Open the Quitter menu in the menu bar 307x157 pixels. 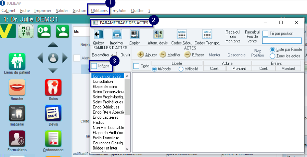(x=137, y=11)
